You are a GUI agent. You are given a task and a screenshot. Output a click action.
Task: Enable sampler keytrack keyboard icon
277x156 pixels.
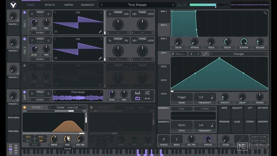(x=138, y=93)
